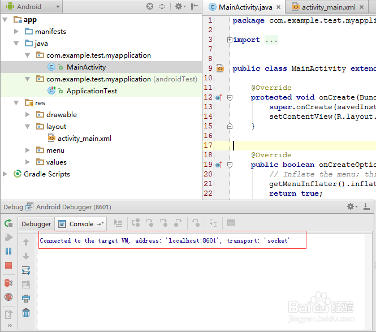Click override gutter icon on line 19
This screenshot has width=376, height=332.
[219, 165]
